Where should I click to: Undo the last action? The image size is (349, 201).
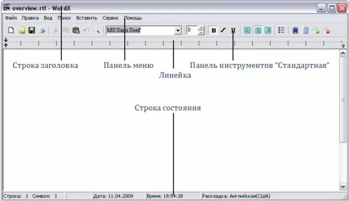pos(86,30)
